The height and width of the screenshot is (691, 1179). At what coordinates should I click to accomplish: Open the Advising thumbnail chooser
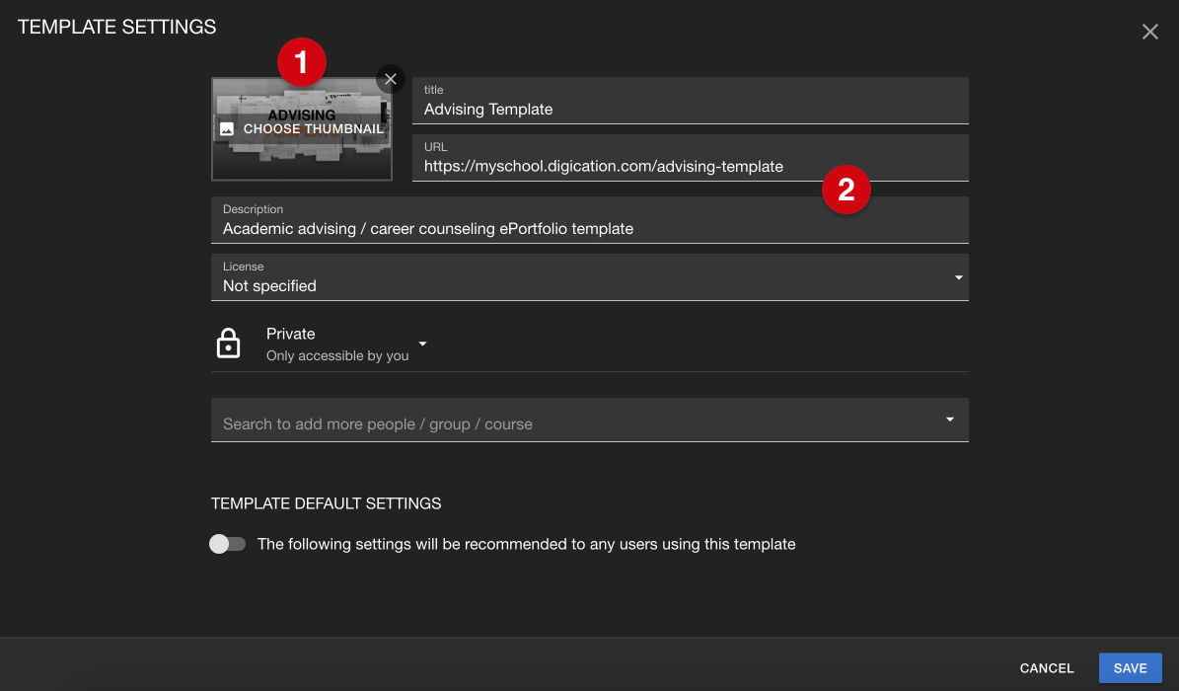tap(302, 128)
